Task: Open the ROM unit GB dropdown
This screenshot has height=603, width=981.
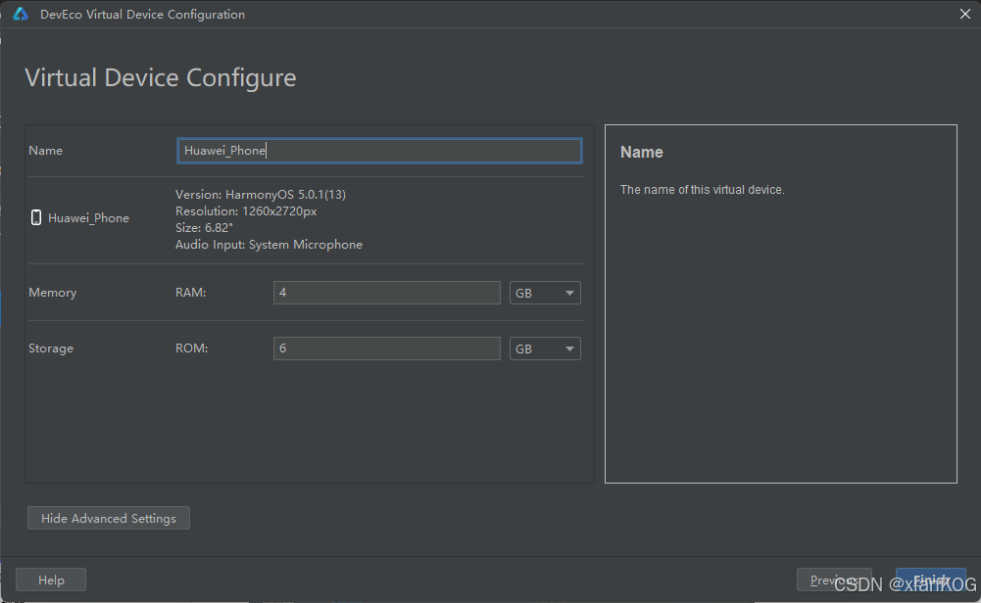Action: 545,348
